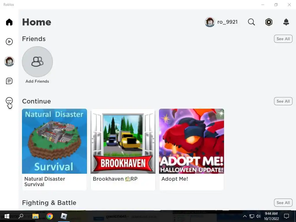Image resolution: width=296 pixels, height=222 pixels.
Task: Open the Robux hexagon icon
Action: [269, 22]
